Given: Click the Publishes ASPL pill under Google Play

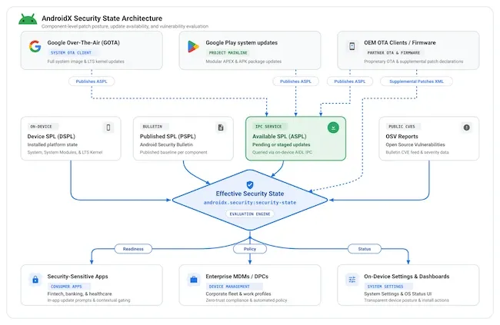Looking at the screenshot, I should click(x=295, y=81).
